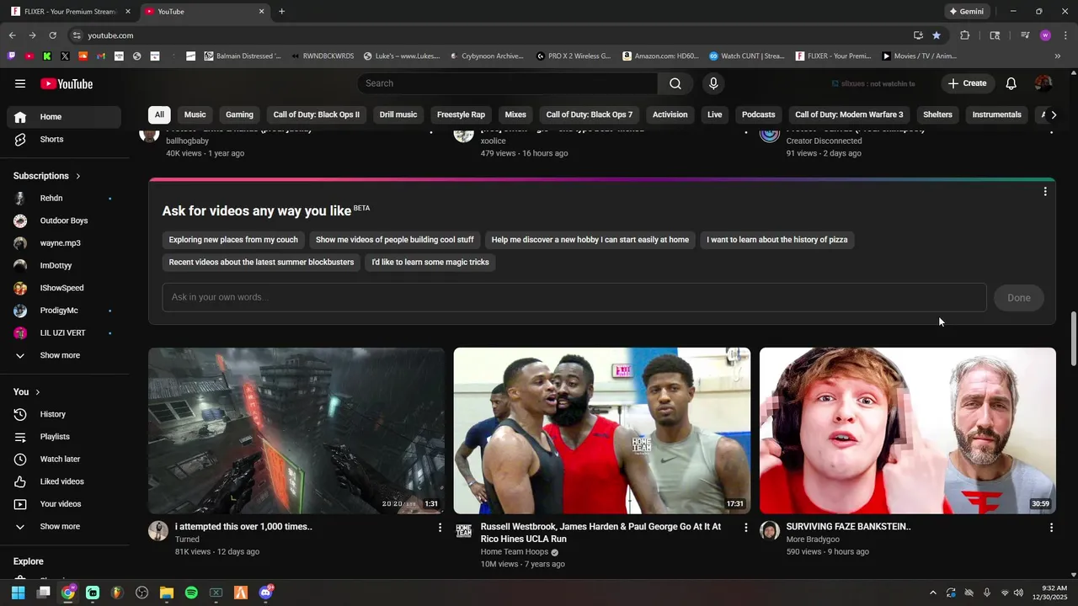Start voice search with the microphone icon

click(713, 83)
